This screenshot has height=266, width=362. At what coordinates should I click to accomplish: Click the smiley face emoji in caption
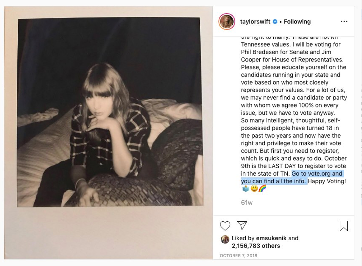(x=254, y=189)
